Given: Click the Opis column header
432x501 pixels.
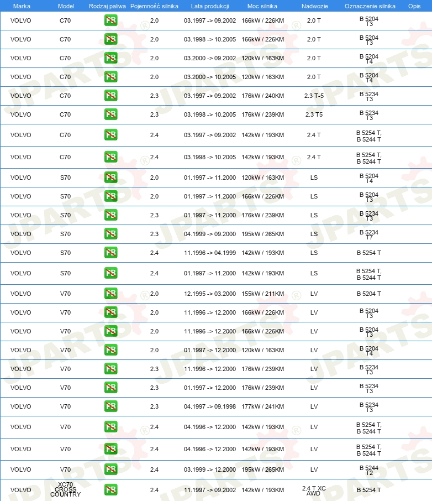Looking at the screenshot, I should [414, 6].
